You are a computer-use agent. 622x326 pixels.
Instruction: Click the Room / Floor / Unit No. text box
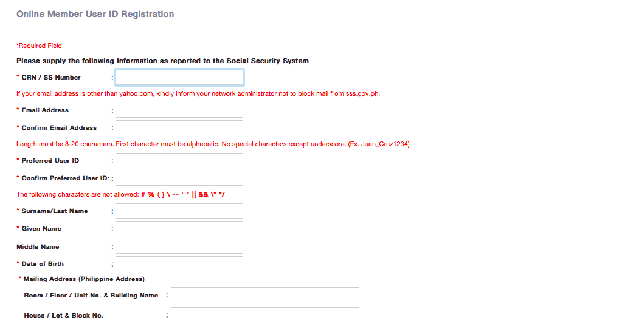click(265, 295)
